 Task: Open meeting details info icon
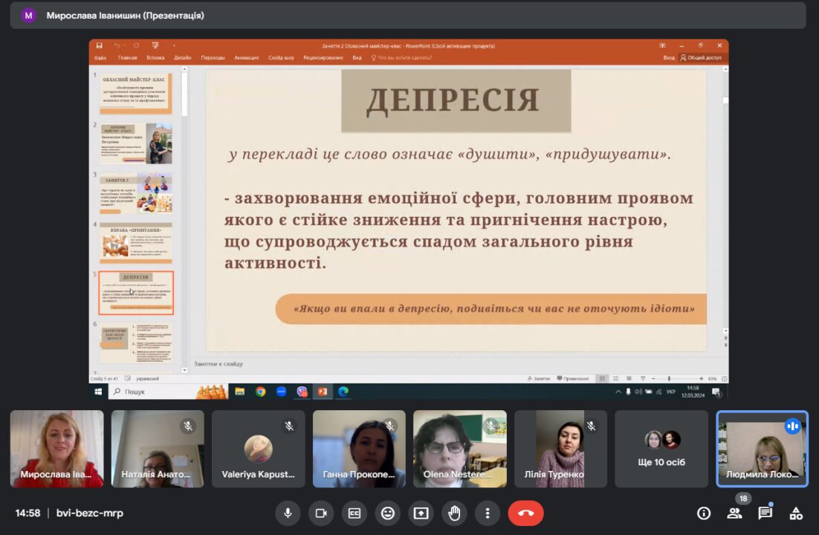point(704,513)
